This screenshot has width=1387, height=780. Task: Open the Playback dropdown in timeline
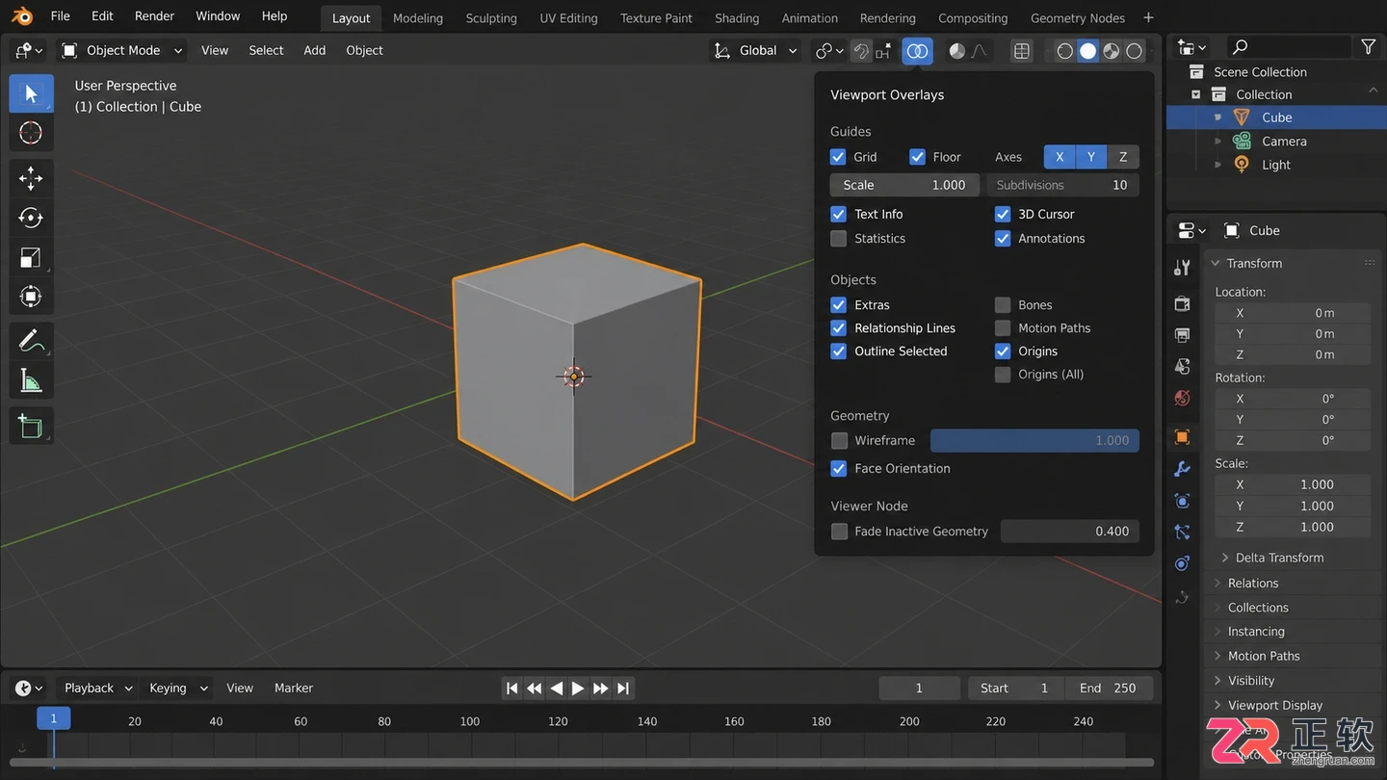point(97,688)
